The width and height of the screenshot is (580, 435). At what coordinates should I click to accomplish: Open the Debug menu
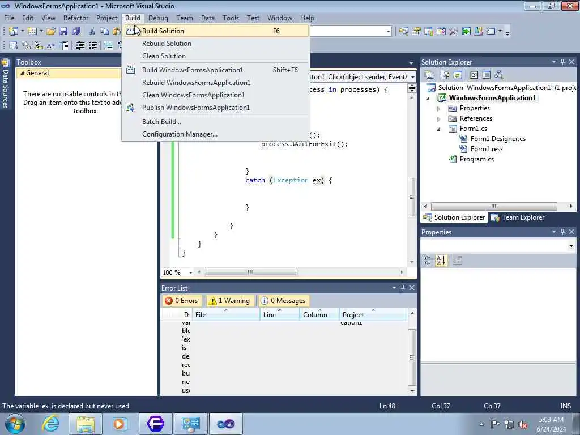pos(158,18)
